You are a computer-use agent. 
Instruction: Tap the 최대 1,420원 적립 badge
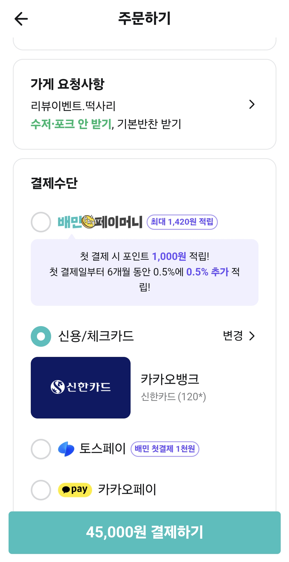coord(182,222)
